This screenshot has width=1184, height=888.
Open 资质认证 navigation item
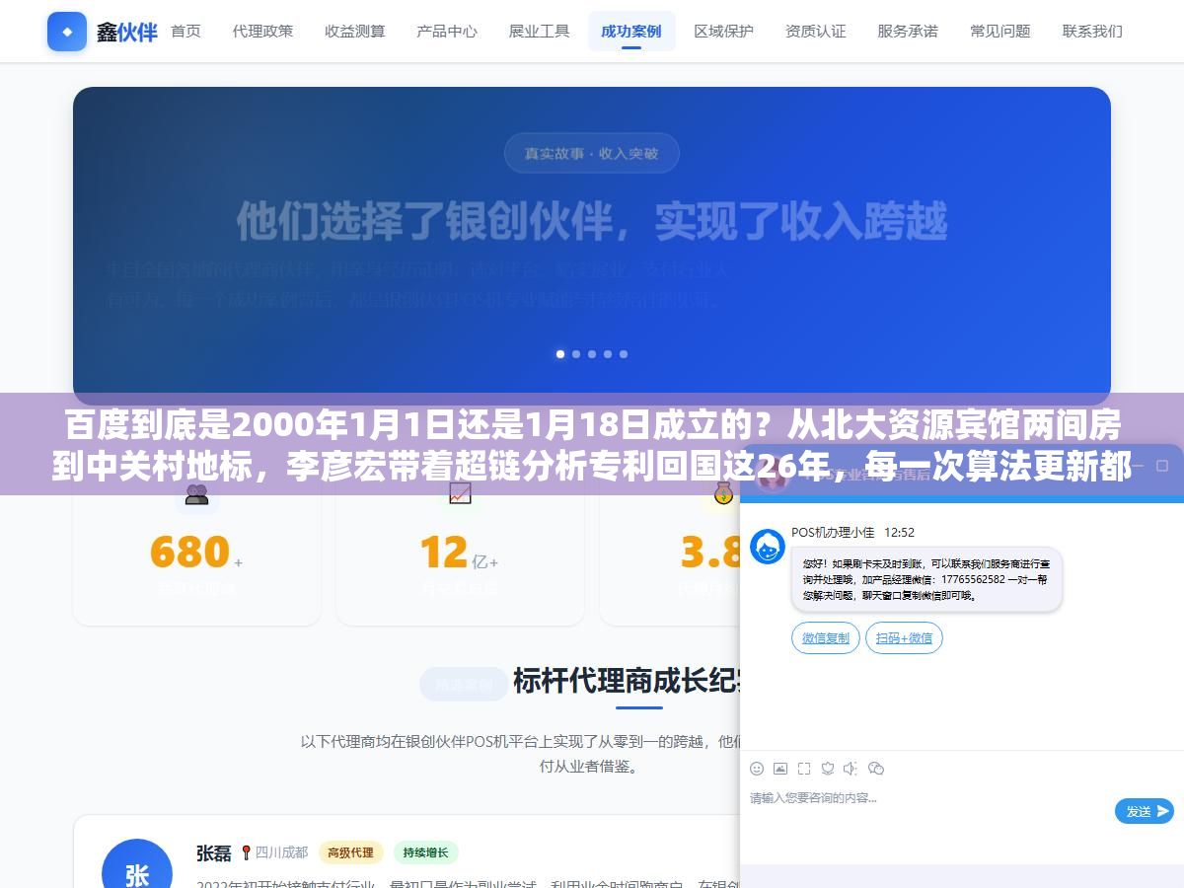pyautogui.click(x=816, y=32)
